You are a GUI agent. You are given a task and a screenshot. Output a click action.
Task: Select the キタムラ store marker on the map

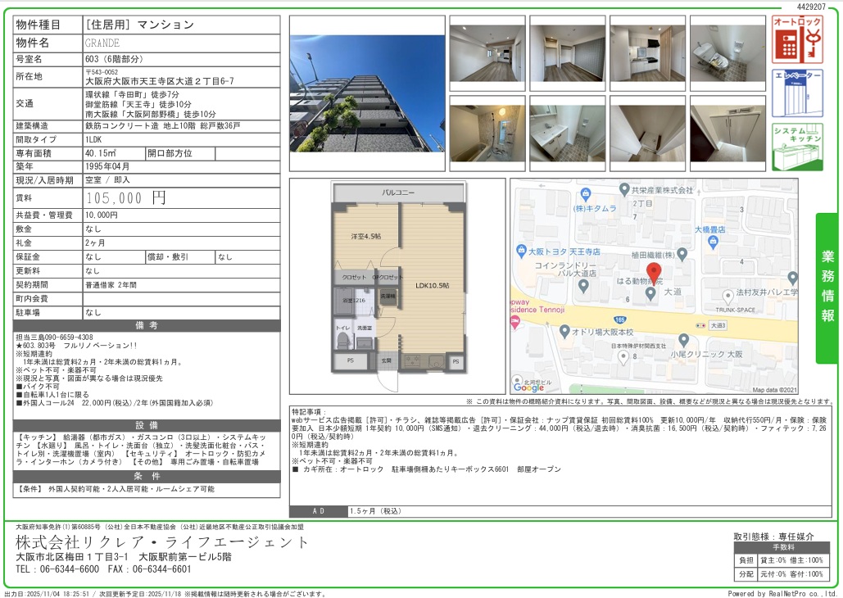click(585, 195)
